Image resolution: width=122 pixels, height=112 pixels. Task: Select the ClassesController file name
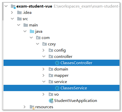76,63
